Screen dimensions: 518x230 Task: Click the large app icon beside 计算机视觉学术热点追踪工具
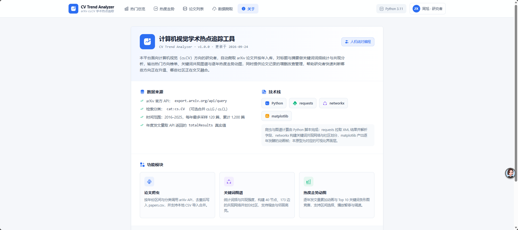pos(147,42)
